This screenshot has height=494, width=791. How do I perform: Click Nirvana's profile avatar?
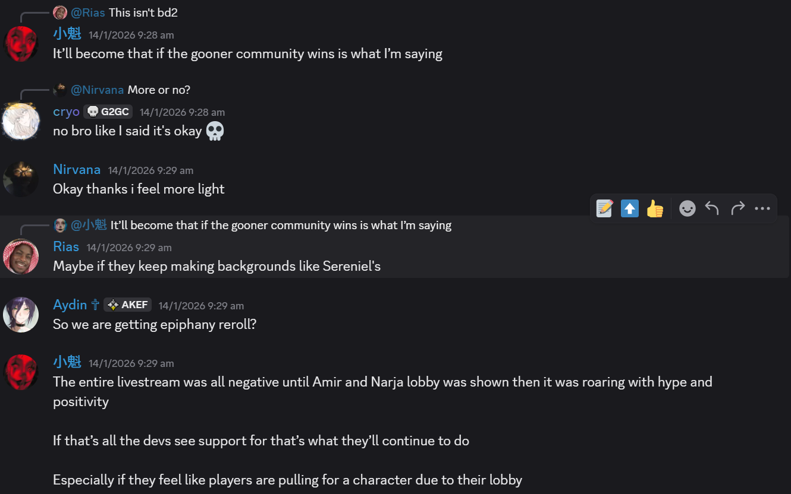tap(21, 179)
